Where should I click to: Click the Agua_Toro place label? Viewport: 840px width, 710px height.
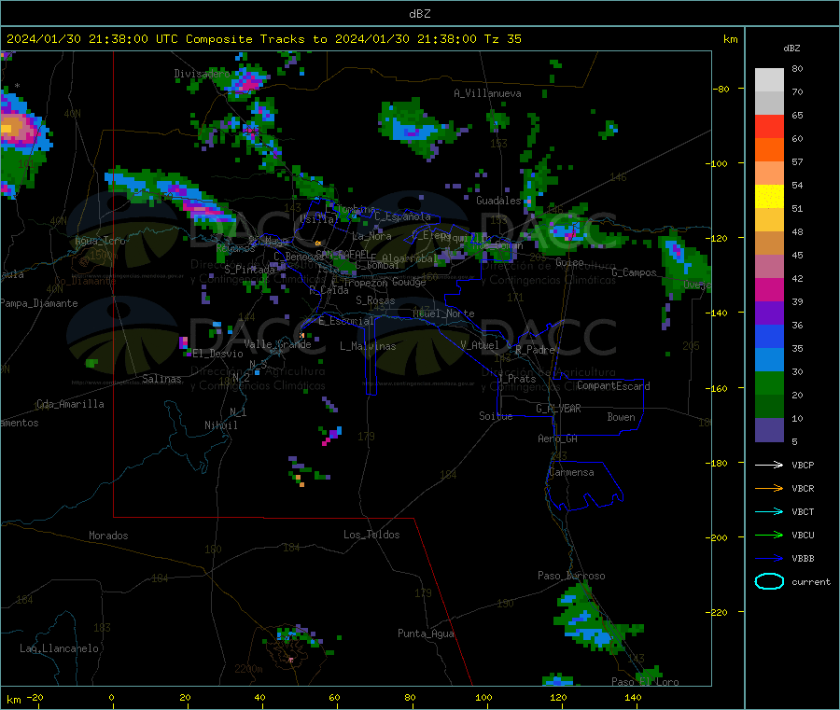pos(100,241)
